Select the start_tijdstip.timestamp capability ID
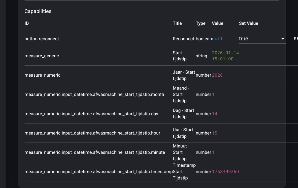 coord(99,172)
